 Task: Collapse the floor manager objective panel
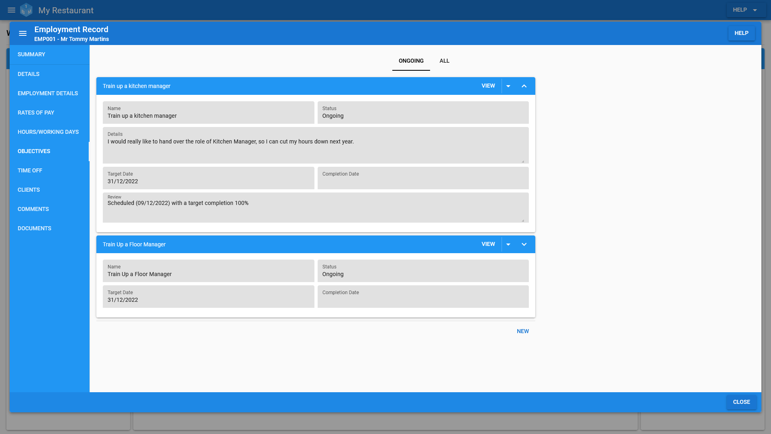pos(524,244)
